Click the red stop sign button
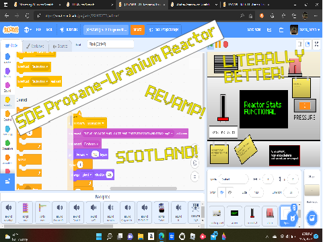Image resolution: width=323 pixels, height=242 pixels. point(225,44)
